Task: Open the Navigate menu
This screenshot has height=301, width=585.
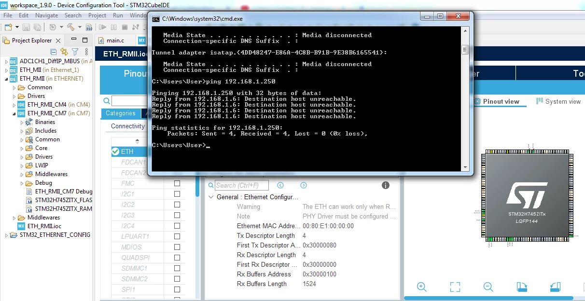Action: tap(46, 15)
